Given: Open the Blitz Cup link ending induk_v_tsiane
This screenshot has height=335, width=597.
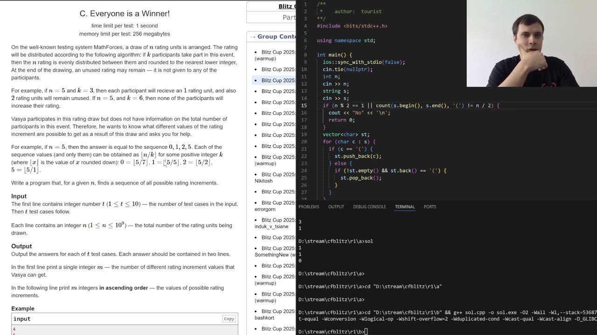Looking at the screenshot, I should click(275, 223).
